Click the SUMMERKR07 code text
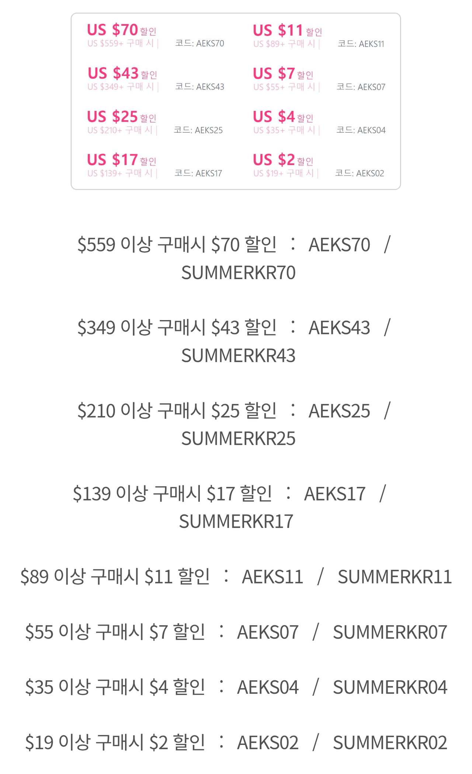 click(x=390, y=632)
